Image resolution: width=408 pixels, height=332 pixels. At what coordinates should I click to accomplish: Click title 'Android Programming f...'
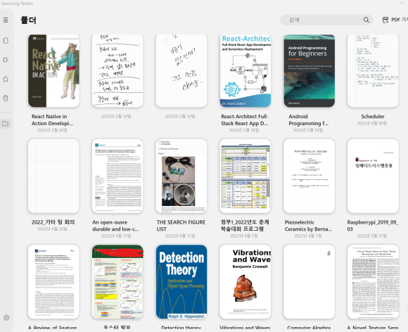point(308,120)
